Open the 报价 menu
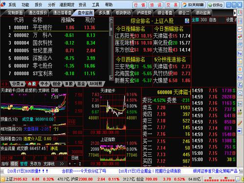 pos(39,5)
